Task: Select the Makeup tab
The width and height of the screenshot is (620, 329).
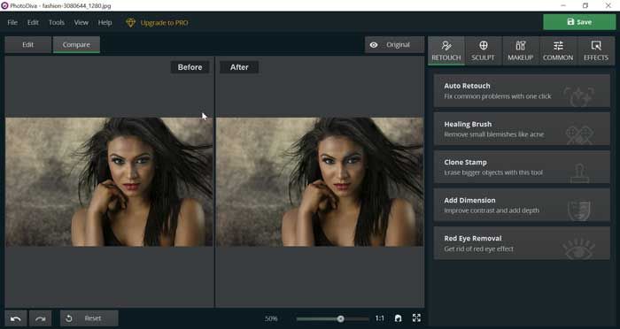Action: (521, 50)
